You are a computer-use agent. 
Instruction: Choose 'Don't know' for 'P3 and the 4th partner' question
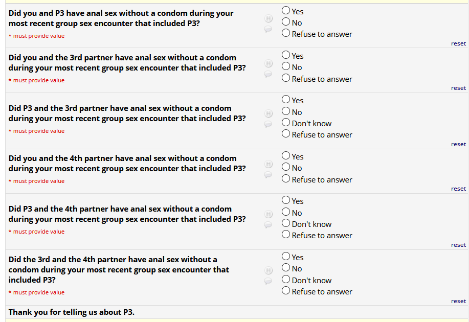tap(286, 224)
